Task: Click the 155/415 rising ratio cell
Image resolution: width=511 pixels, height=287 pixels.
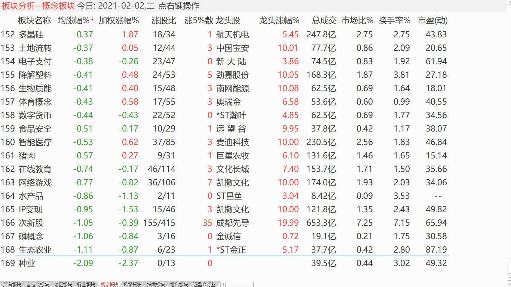Action: [x=159, y=223]
